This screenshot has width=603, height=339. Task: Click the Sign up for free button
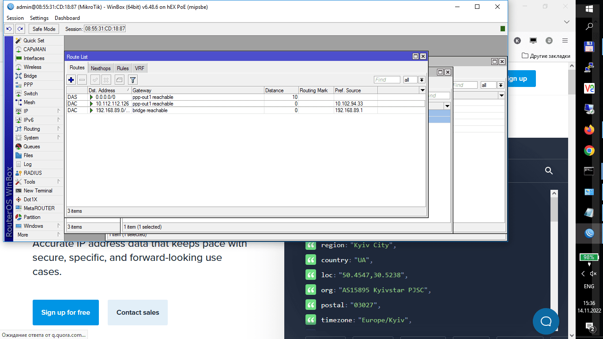coord(66,313)
